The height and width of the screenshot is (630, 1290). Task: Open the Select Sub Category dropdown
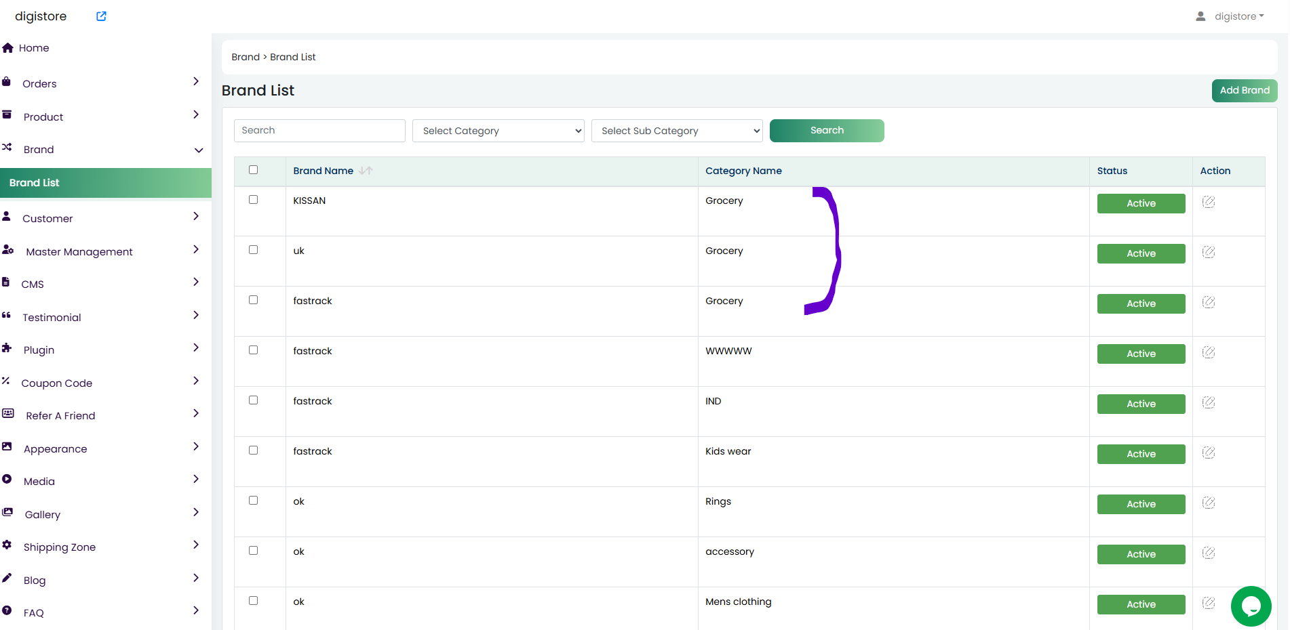677,131
